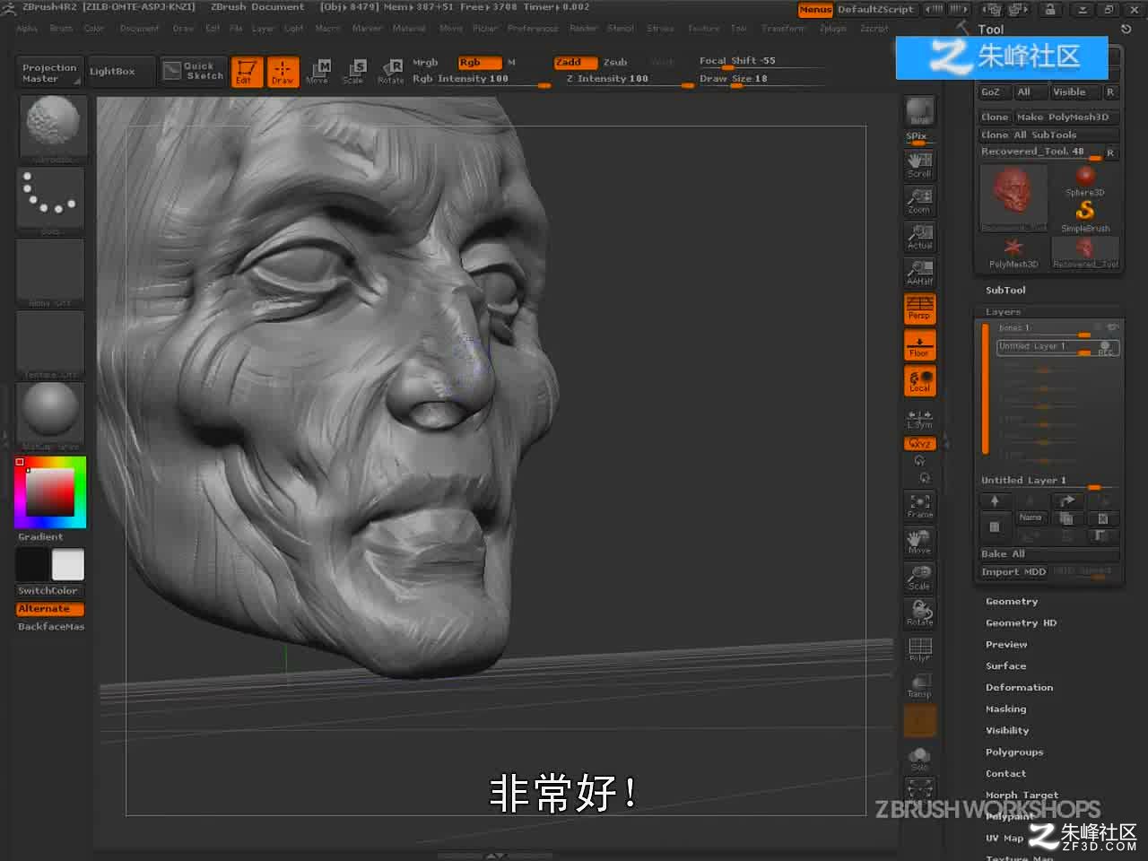Expand the SubTool section
The width and height of the screenshot is (1148, 861).
pos(1005,290)
